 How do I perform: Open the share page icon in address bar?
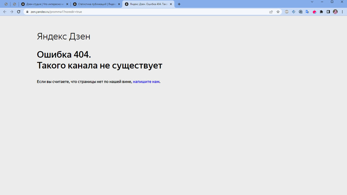pos(271,12)
